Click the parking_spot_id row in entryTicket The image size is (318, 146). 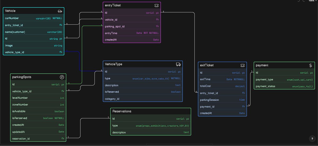tap(132, 26)
